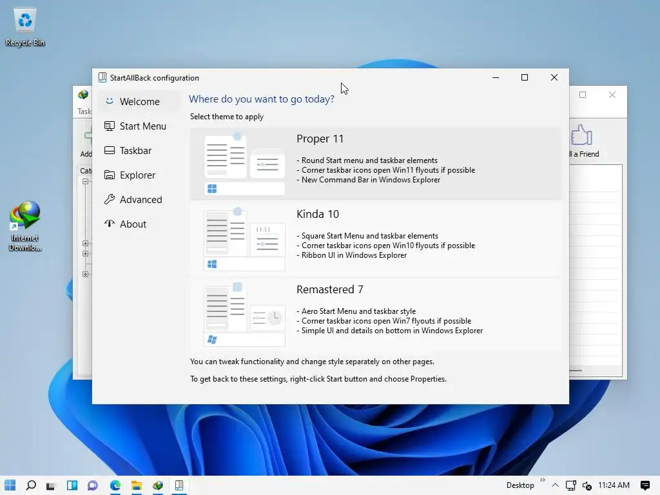This screenshot has width=660, height=495.
Task: Click the Proper 11 preview thumbnail
Action: pos(244,164)
